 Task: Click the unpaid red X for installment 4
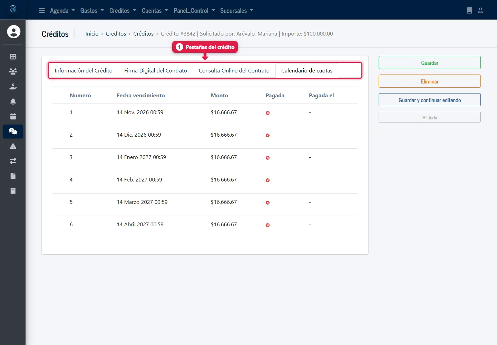pos(267,180)
